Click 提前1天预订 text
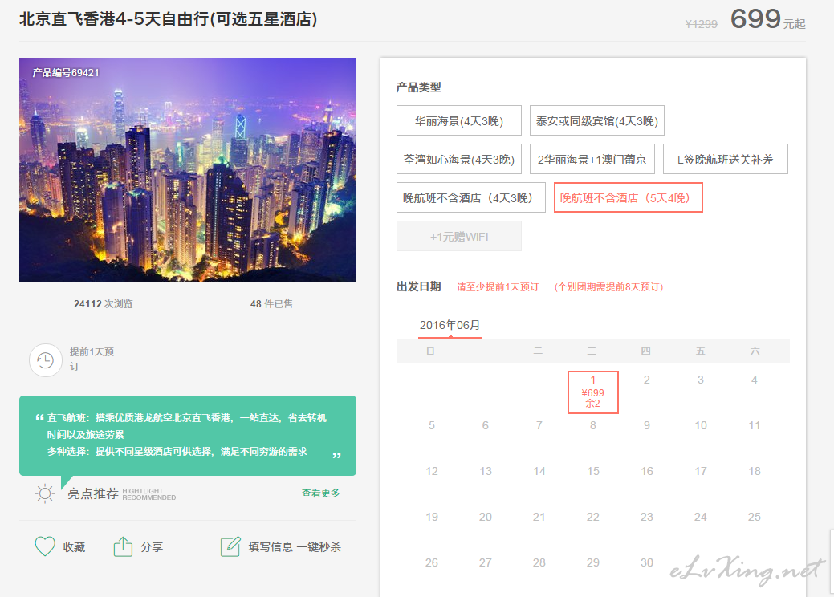The width and height of the screenshot is (834, 597). [x=92, y=359]
